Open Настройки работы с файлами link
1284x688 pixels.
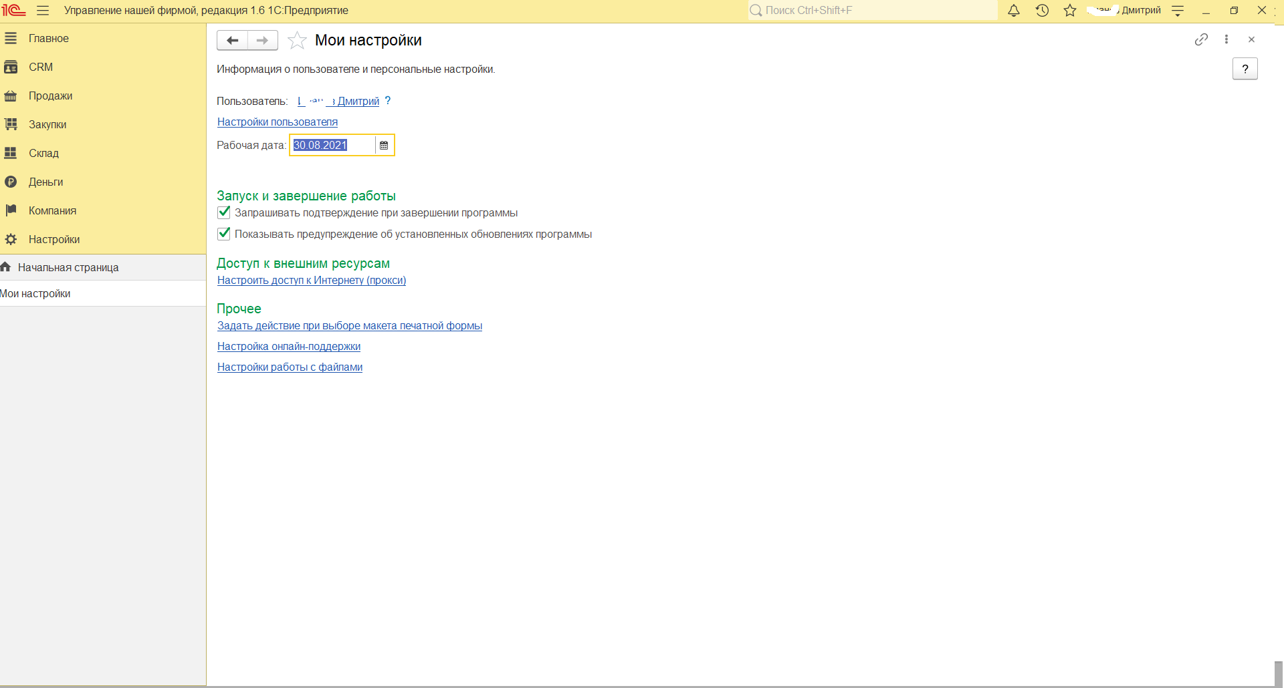pos(290,367)
